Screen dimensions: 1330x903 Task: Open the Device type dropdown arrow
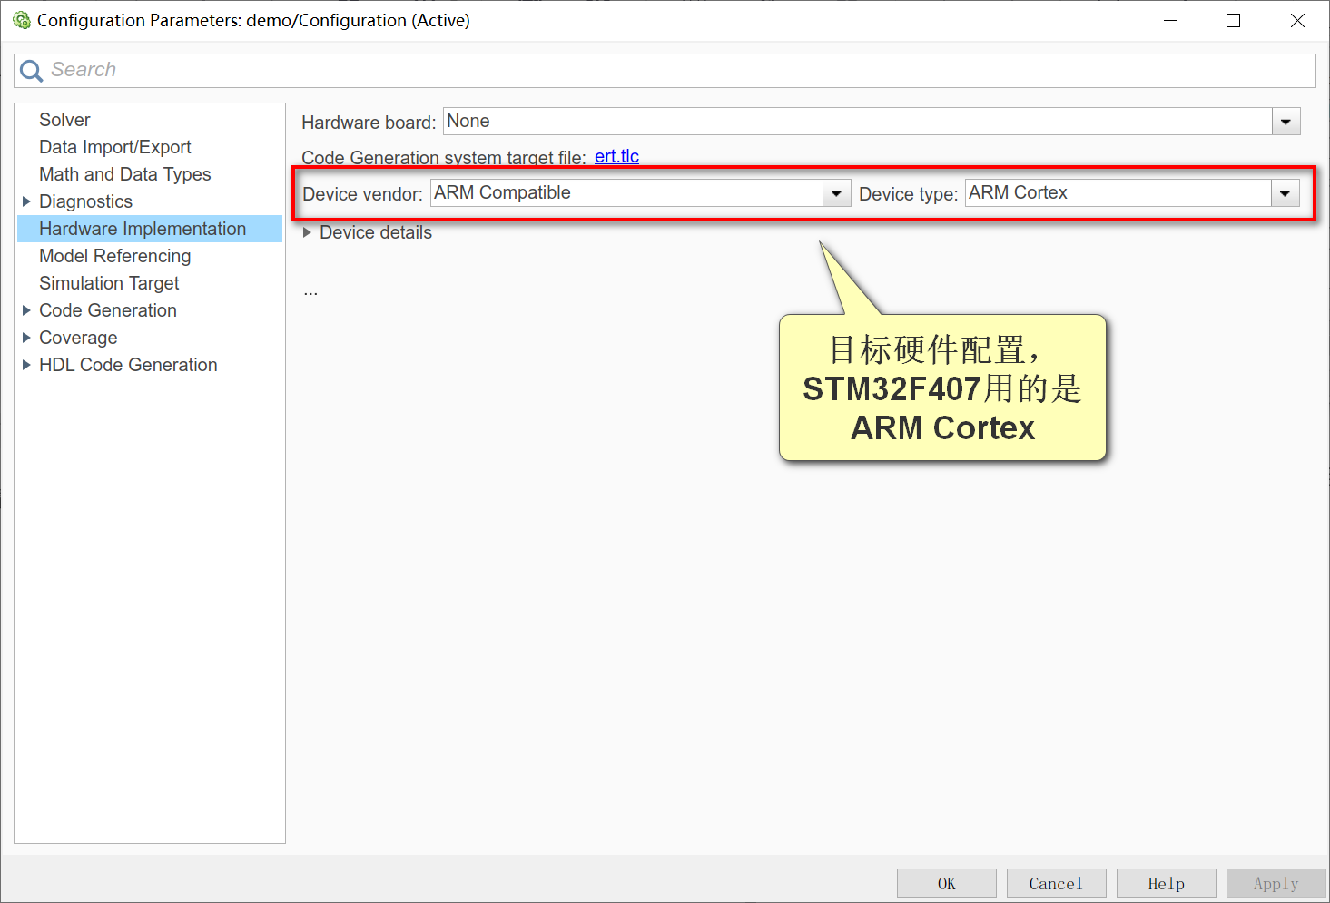pos(1285,193)
